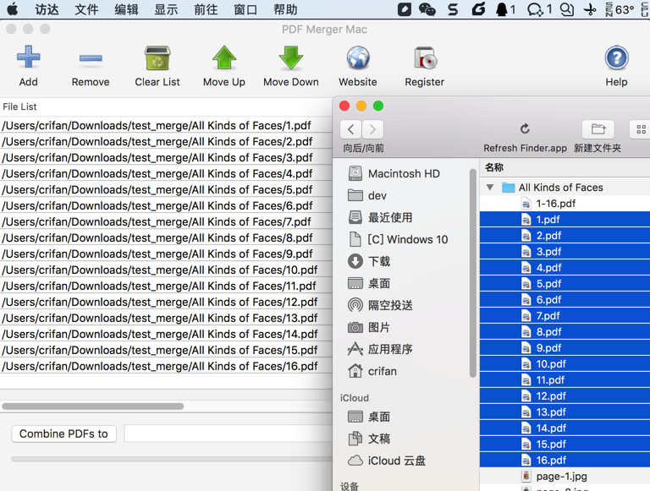Open the 文件 menu

[86, 9]
